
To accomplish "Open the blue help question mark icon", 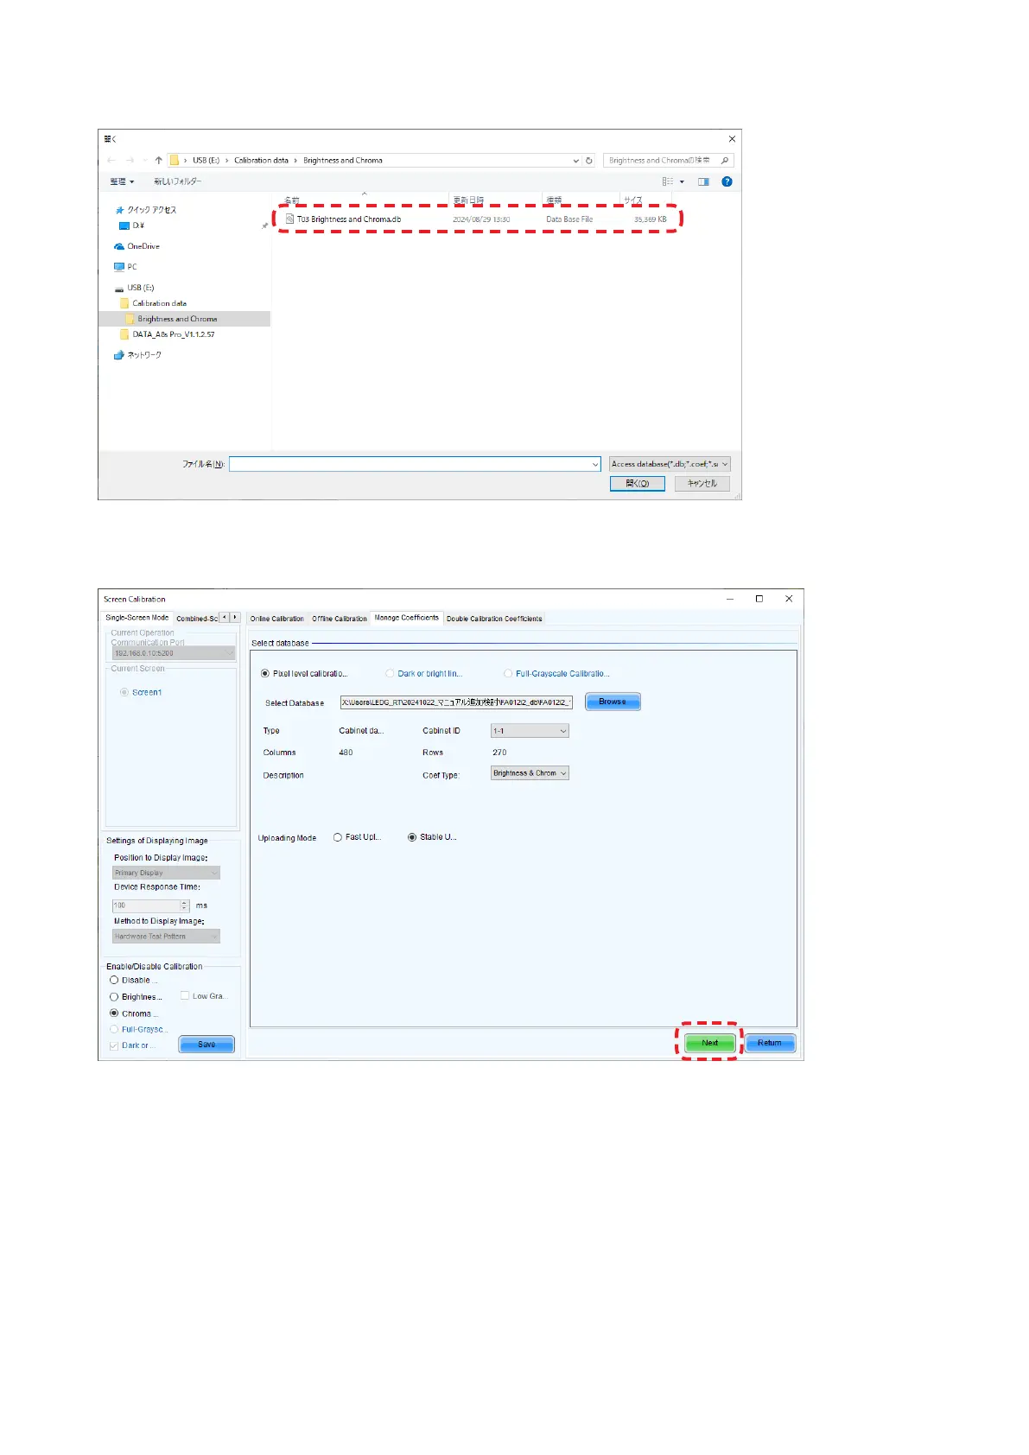I will (x=727, y=181).
